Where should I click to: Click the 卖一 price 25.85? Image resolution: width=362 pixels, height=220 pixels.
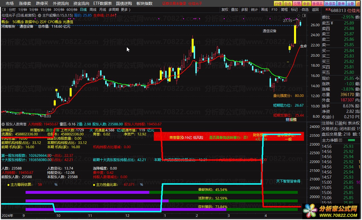[349, 45]
